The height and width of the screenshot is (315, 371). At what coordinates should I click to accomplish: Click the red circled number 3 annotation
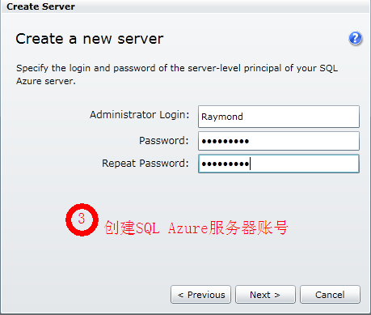(x=82, y=219)
